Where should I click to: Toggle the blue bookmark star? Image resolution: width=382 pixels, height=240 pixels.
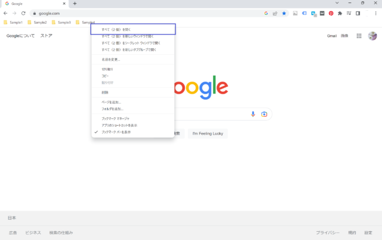click(x=284, y=13)
